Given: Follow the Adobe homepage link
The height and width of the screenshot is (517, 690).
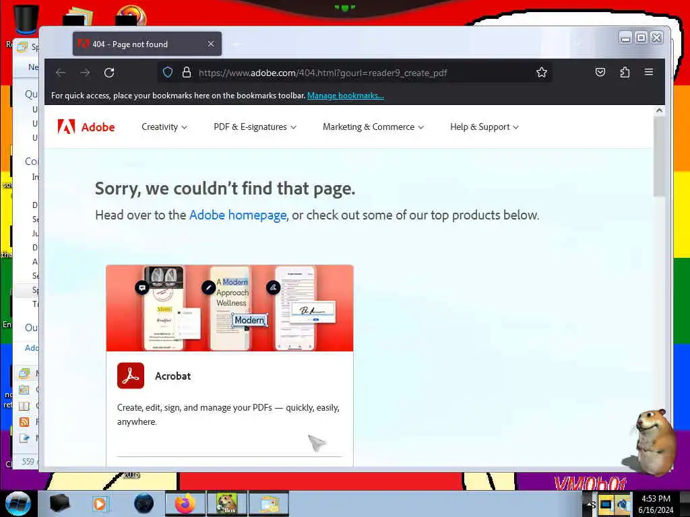Looking at the screenshot, I should pyautogui.click(x=238, y=215).
